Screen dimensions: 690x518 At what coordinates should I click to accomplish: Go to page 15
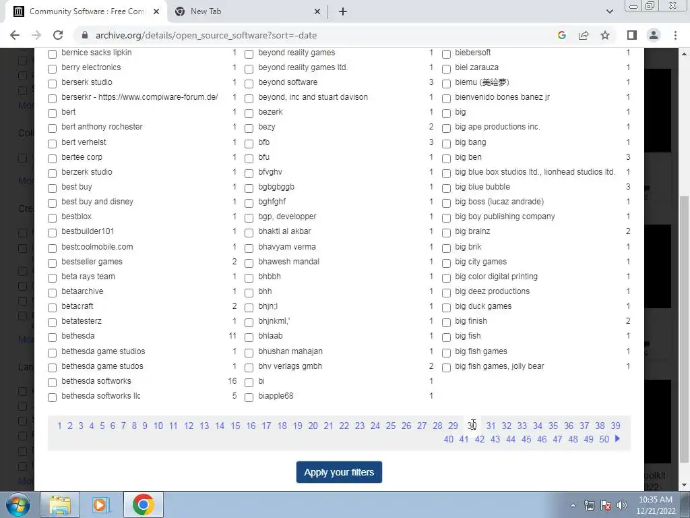pyautogui.click(x=235, y=426)
